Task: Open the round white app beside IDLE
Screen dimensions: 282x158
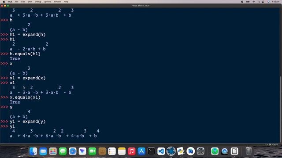Action: pos(191,151)
